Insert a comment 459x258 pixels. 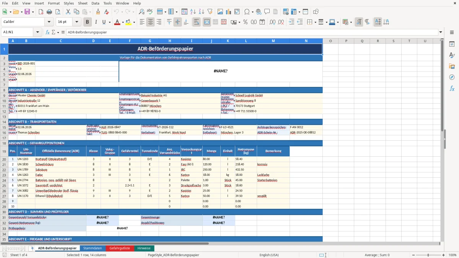[x=267, y=12]
